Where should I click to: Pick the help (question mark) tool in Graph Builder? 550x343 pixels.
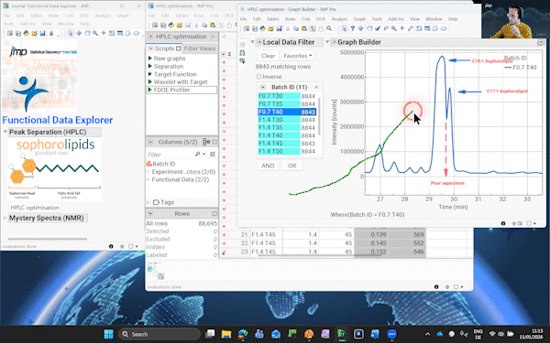tap(353, 28)
